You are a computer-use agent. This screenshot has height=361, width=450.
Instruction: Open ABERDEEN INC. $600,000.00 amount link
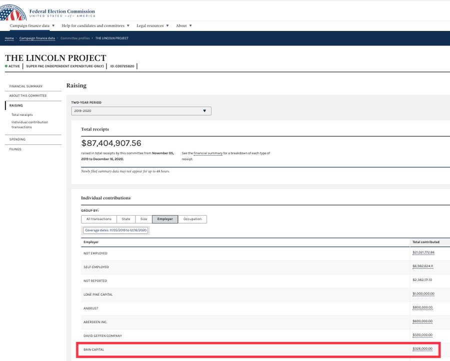422,321
